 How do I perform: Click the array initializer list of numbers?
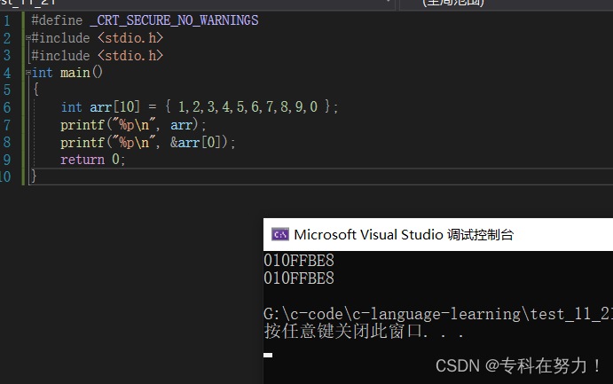pyautogui.click(x=248, y=106)
